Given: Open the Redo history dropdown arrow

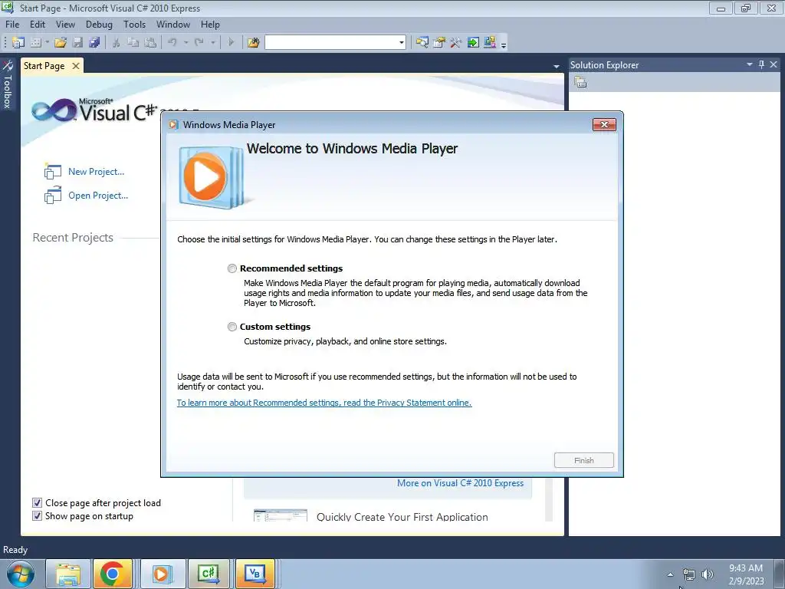Looking at the screenshot, I should (x=213, y=43).
